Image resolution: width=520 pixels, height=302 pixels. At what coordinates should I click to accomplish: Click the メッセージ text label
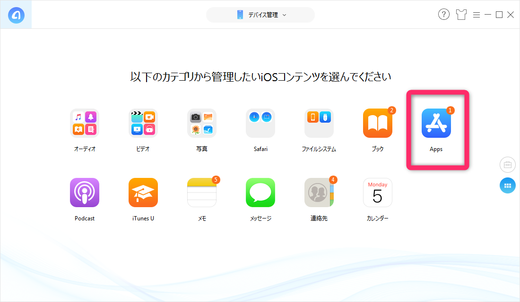(x=260, y=218)
